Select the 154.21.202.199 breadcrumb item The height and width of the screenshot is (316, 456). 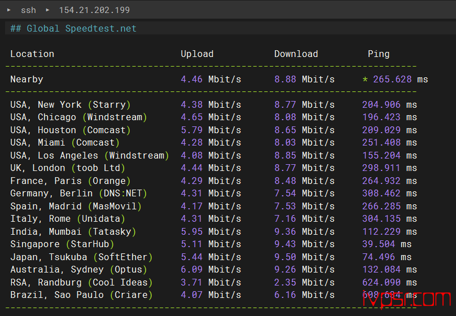click(94, 10)
